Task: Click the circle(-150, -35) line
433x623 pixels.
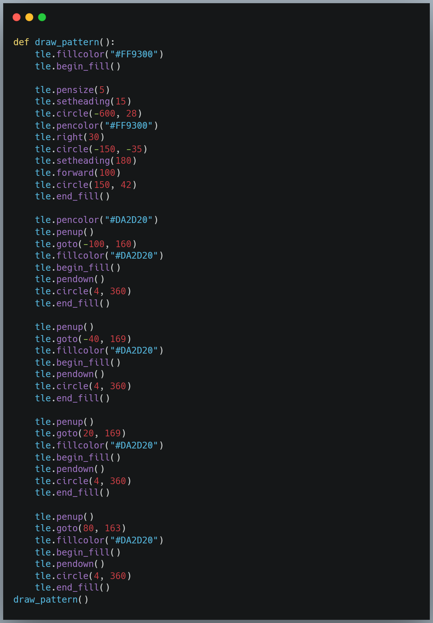Action: [91, 149]
